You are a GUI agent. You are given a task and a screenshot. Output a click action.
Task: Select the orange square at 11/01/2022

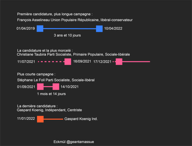pos(40,119)
